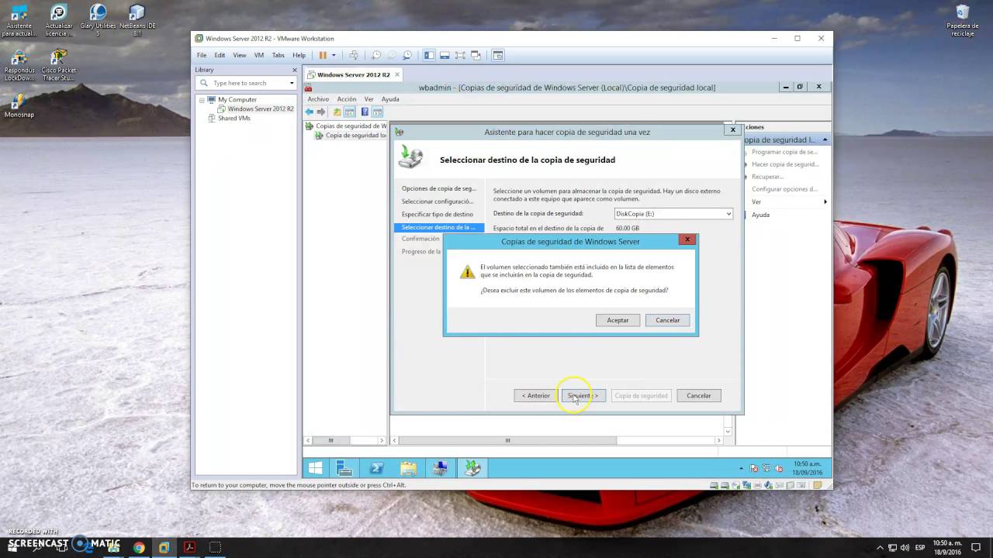Toggle the thumbnail bar icon in VMware toolbar
Screen dimensions: 993x558
445,55
